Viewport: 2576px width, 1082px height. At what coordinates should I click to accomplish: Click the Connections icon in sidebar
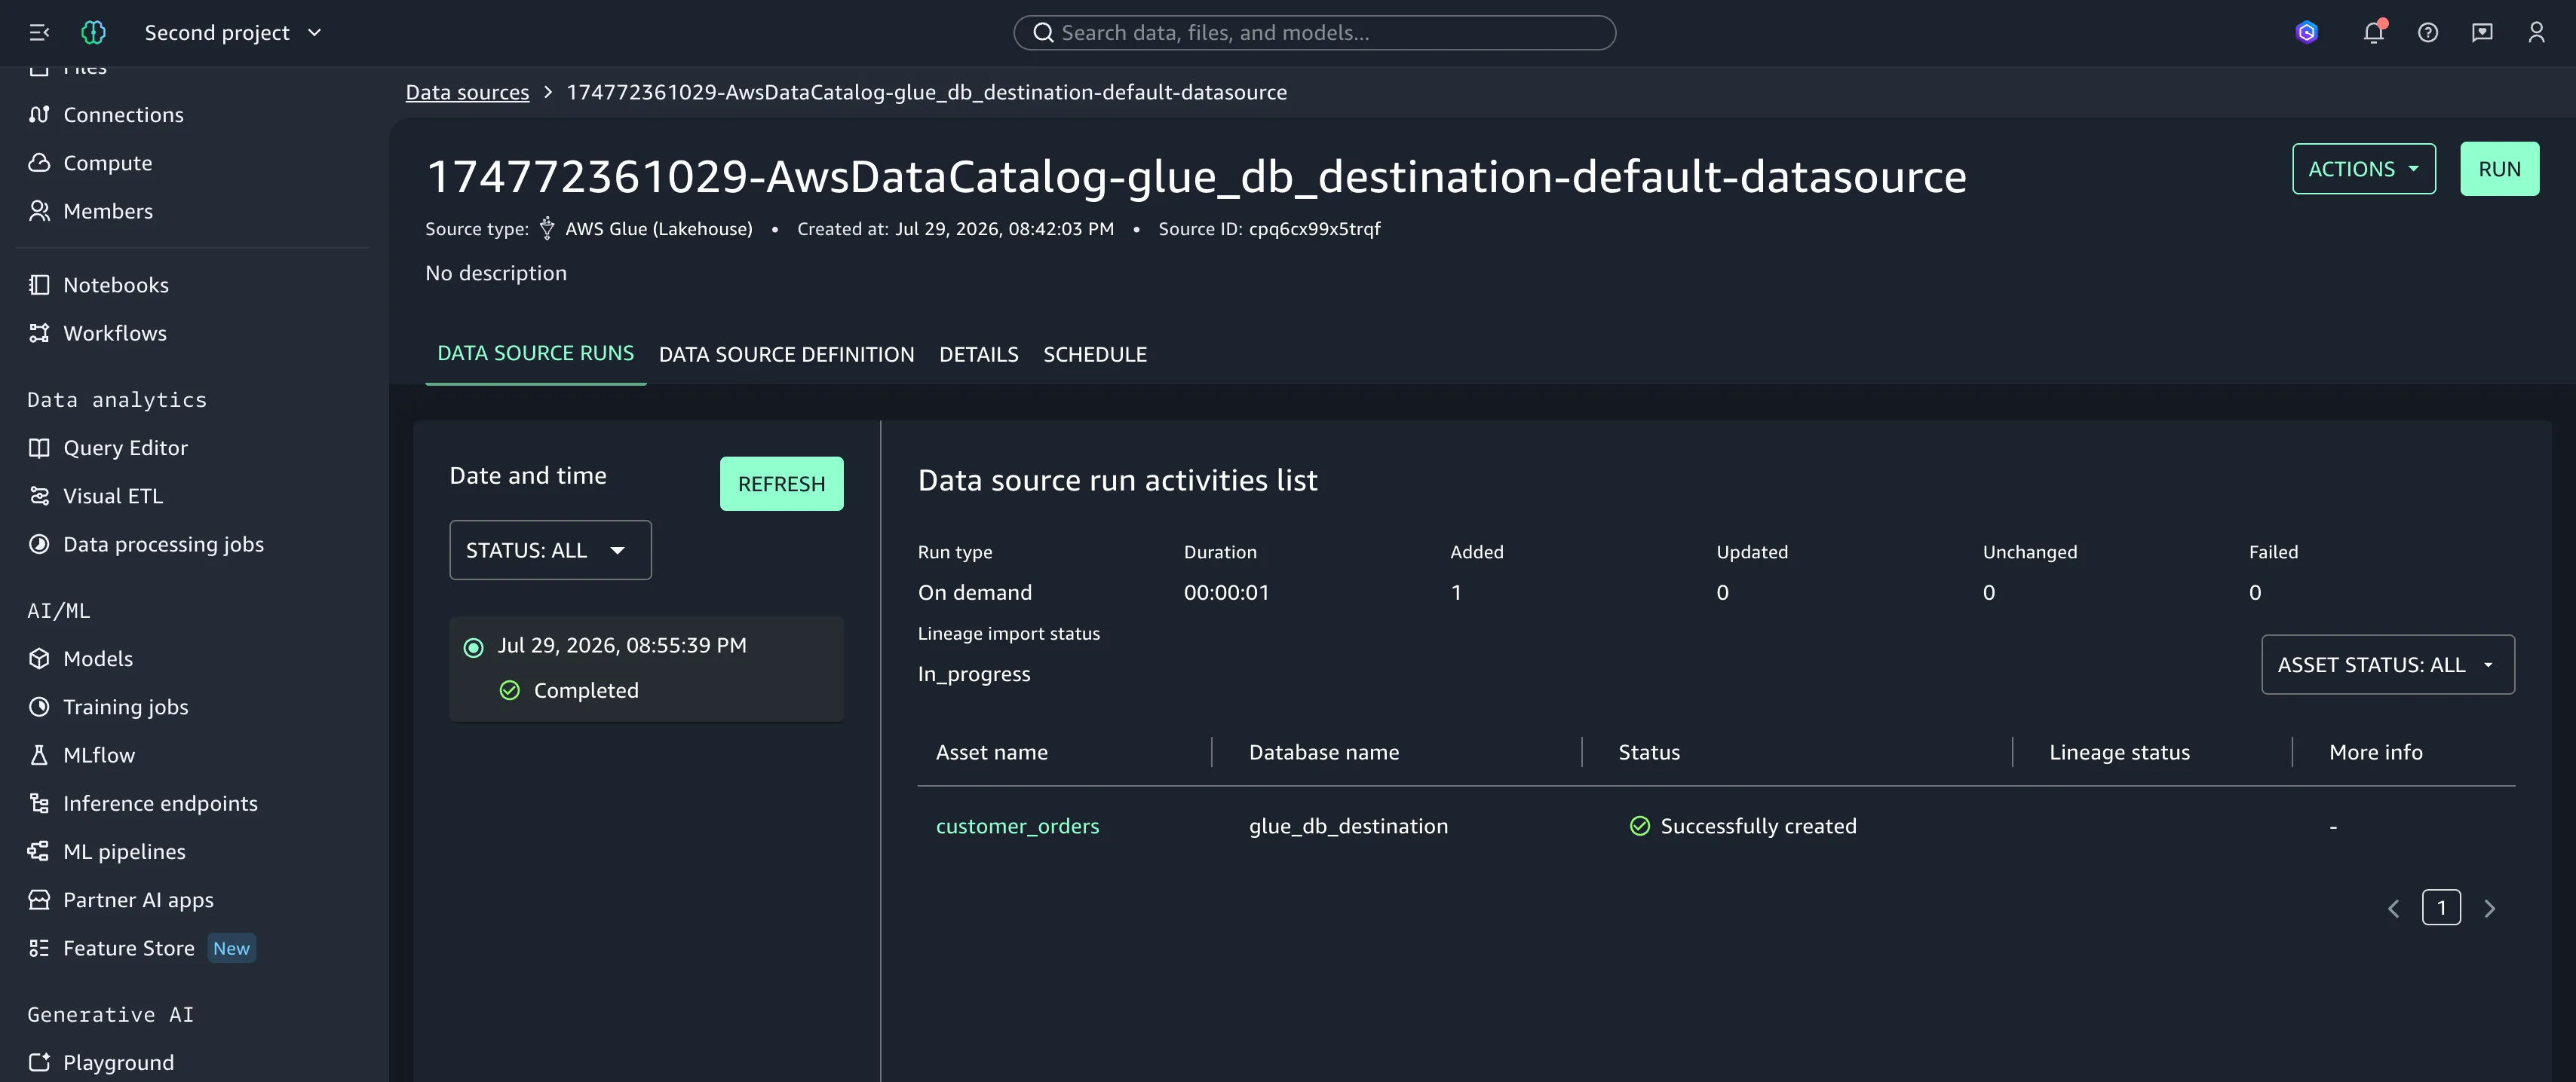click(x=39, y=115)
